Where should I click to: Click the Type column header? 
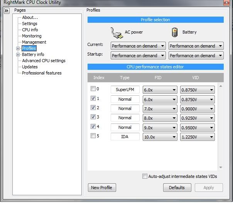(x=125, y=78)
